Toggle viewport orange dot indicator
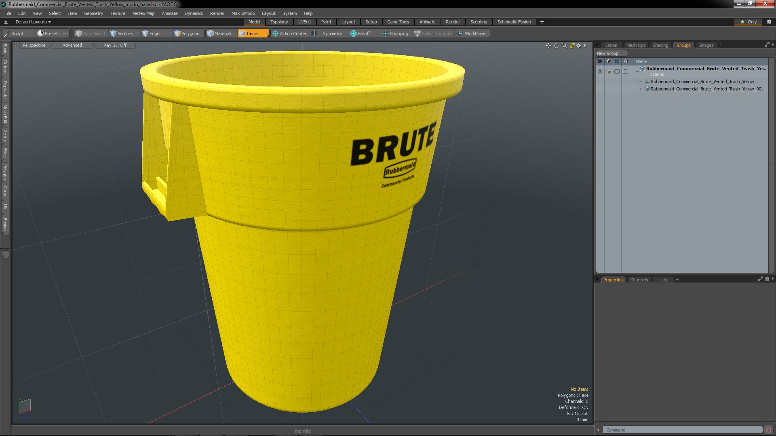This screenshot has width=776, height=436. click(x=15, y=46)
